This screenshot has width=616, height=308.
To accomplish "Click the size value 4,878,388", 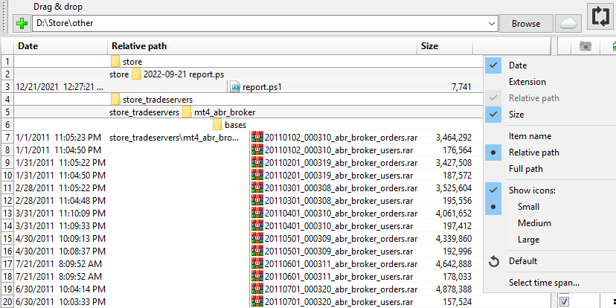I will [454, 289].
